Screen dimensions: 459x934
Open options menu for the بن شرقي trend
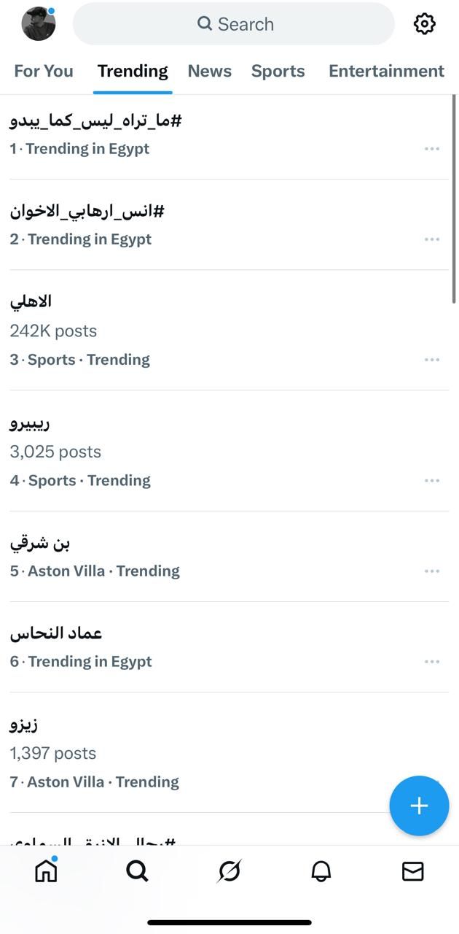[432, 571]
